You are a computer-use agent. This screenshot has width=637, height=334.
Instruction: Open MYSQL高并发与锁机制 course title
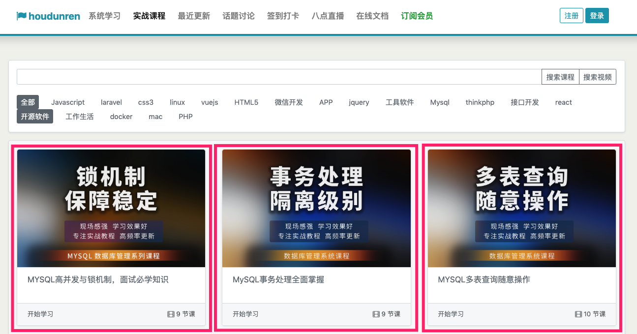pos(98,279)
